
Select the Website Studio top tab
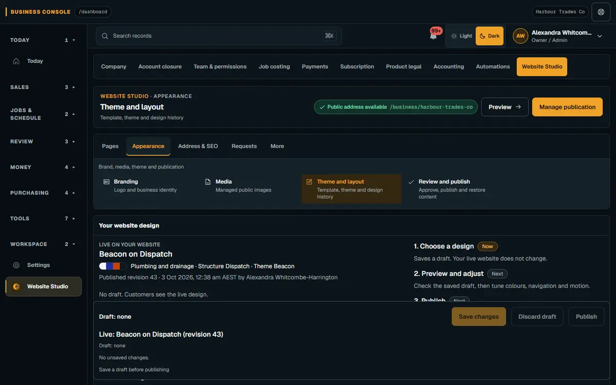pos(542,67)
